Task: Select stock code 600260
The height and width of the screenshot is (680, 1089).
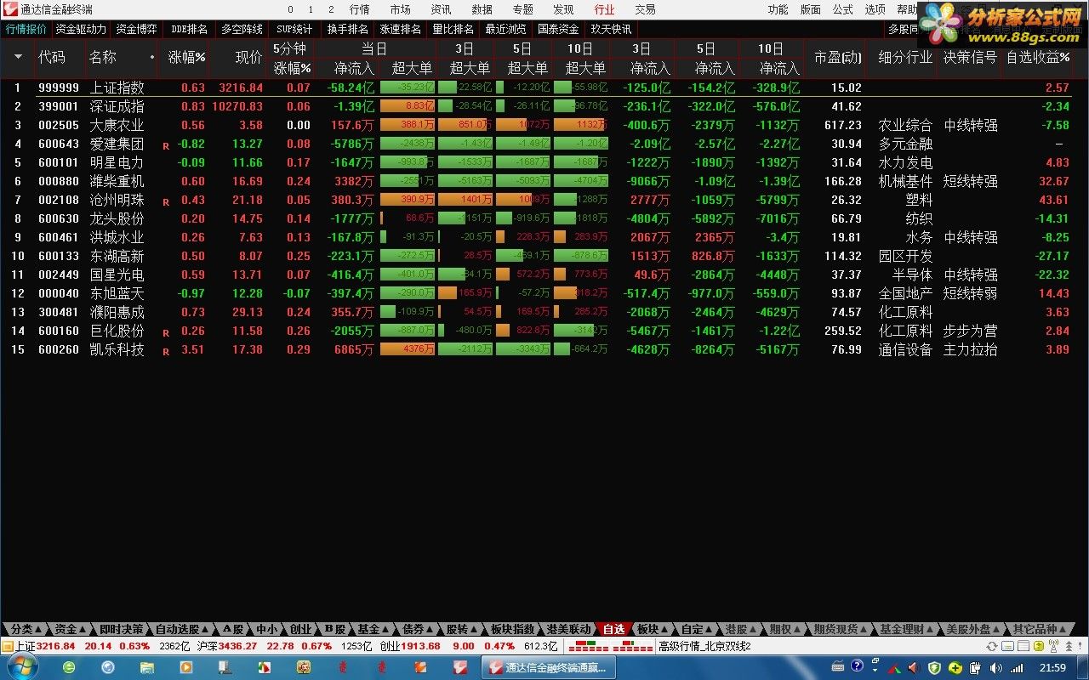Action: (59, 349)
